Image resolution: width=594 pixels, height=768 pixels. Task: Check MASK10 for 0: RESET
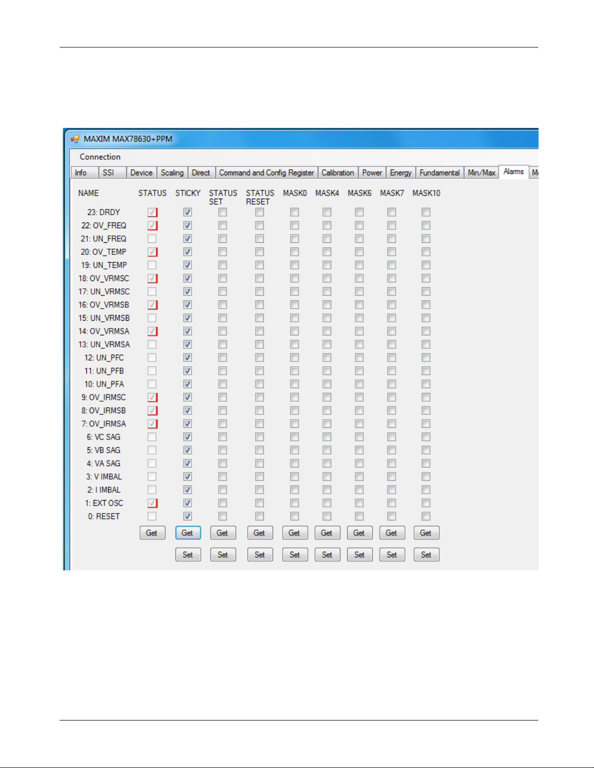tap(426, 517)
